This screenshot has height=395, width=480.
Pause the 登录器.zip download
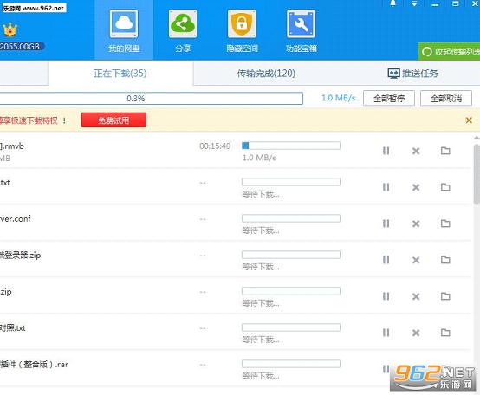coord(386,260)
